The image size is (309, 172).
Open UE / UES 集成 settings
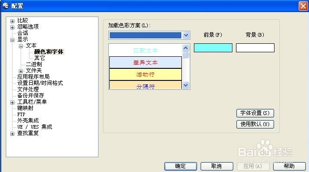tap(34, 127)
